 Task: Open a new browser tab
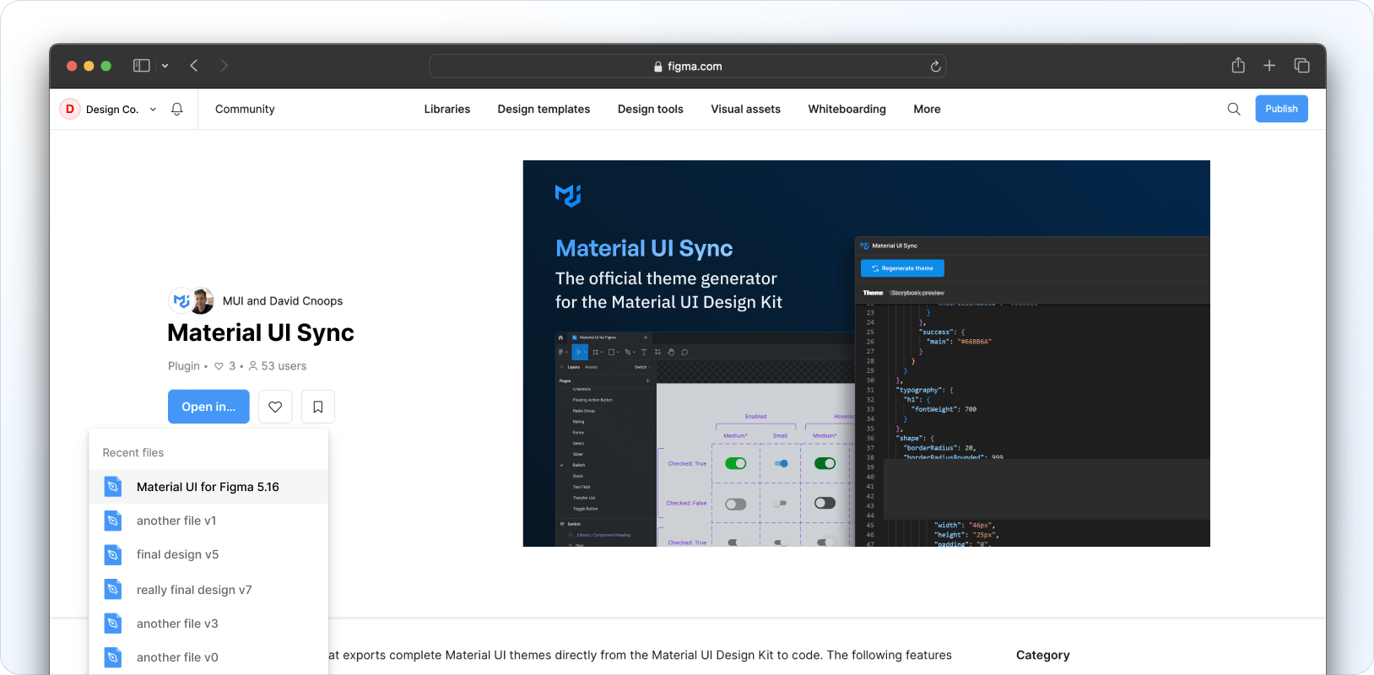pos(1269,66)
